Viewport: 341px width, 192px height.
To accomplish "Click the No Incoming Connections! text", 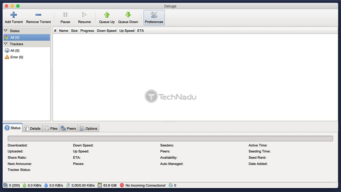I will pos(146,185).
